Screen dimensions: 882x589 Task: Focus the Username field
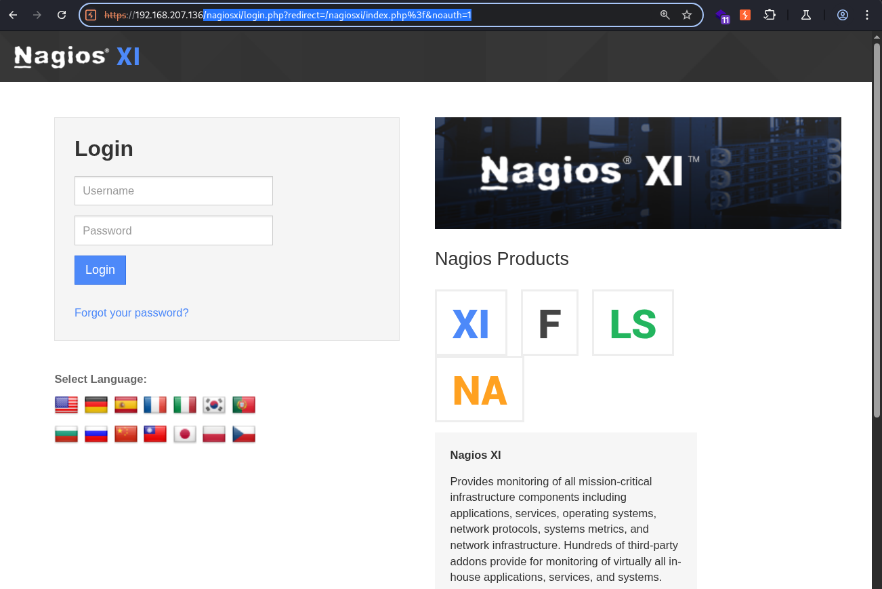pyautogui.click(x=173, y=190)
